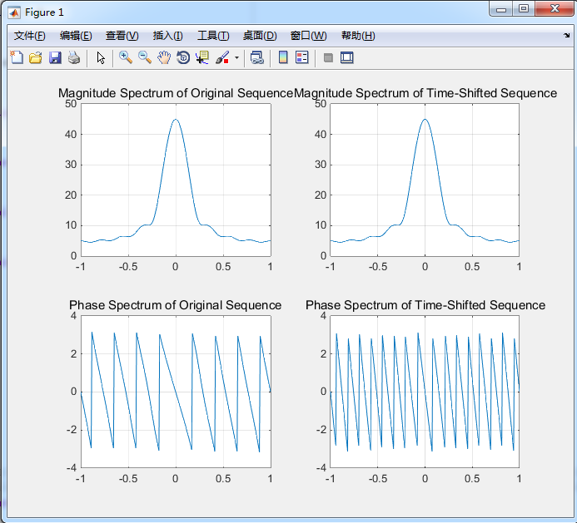Image resolution: width=577 pixels, height=523 pixels.
Task: Click the sawtooth line in the time-shifted phase plot
Action: pos(425,392)
